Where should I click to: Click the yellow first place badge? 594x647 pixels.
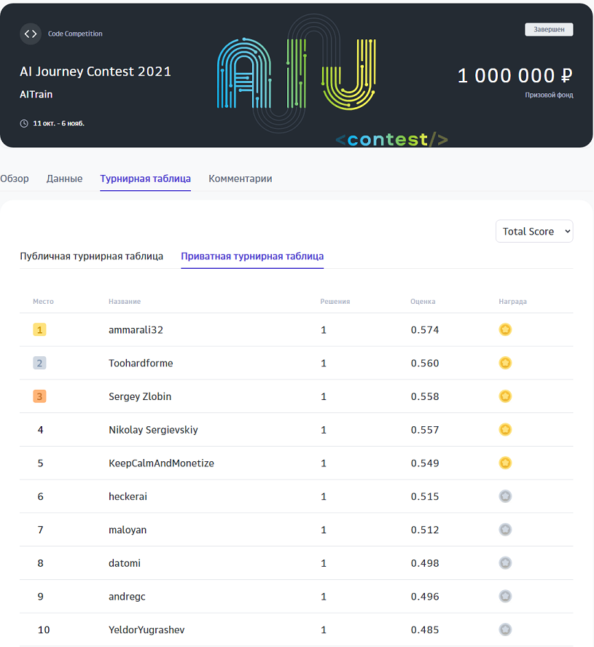(x=39, y=329)
